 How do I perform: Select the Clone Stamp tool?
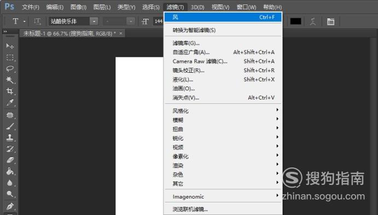(x=10, y=138)
